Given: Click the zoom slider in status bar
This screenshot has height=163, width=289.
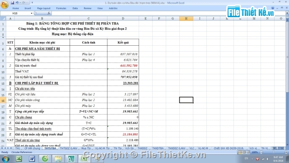Looking at the screenshot, I should (274, 152).
